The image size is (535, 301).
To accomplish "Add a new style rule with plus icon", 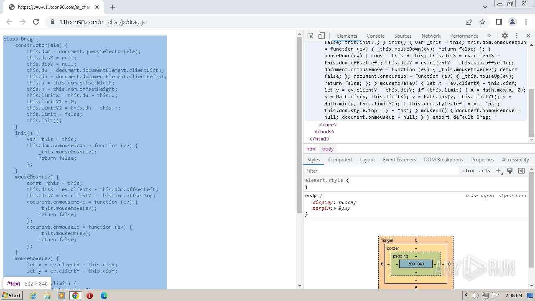I will [498, 171].
